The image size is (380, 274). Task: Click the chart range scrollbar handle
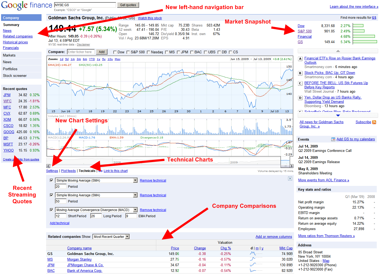285,166
